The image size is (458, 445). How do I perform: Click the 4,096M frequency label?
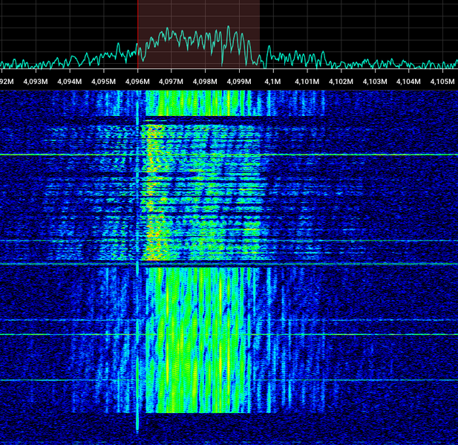(137, 82)
